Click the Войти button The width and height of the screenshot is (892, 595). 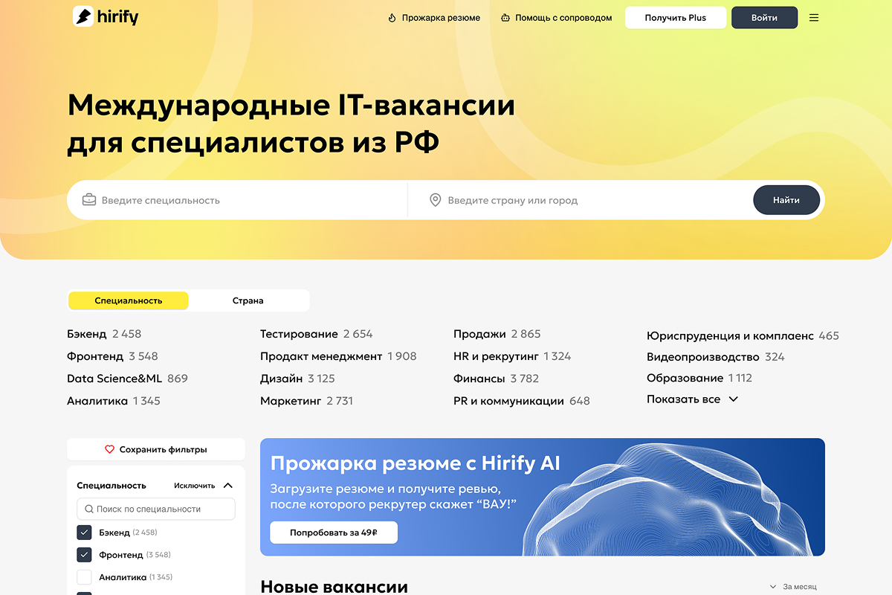click(764, 18)
